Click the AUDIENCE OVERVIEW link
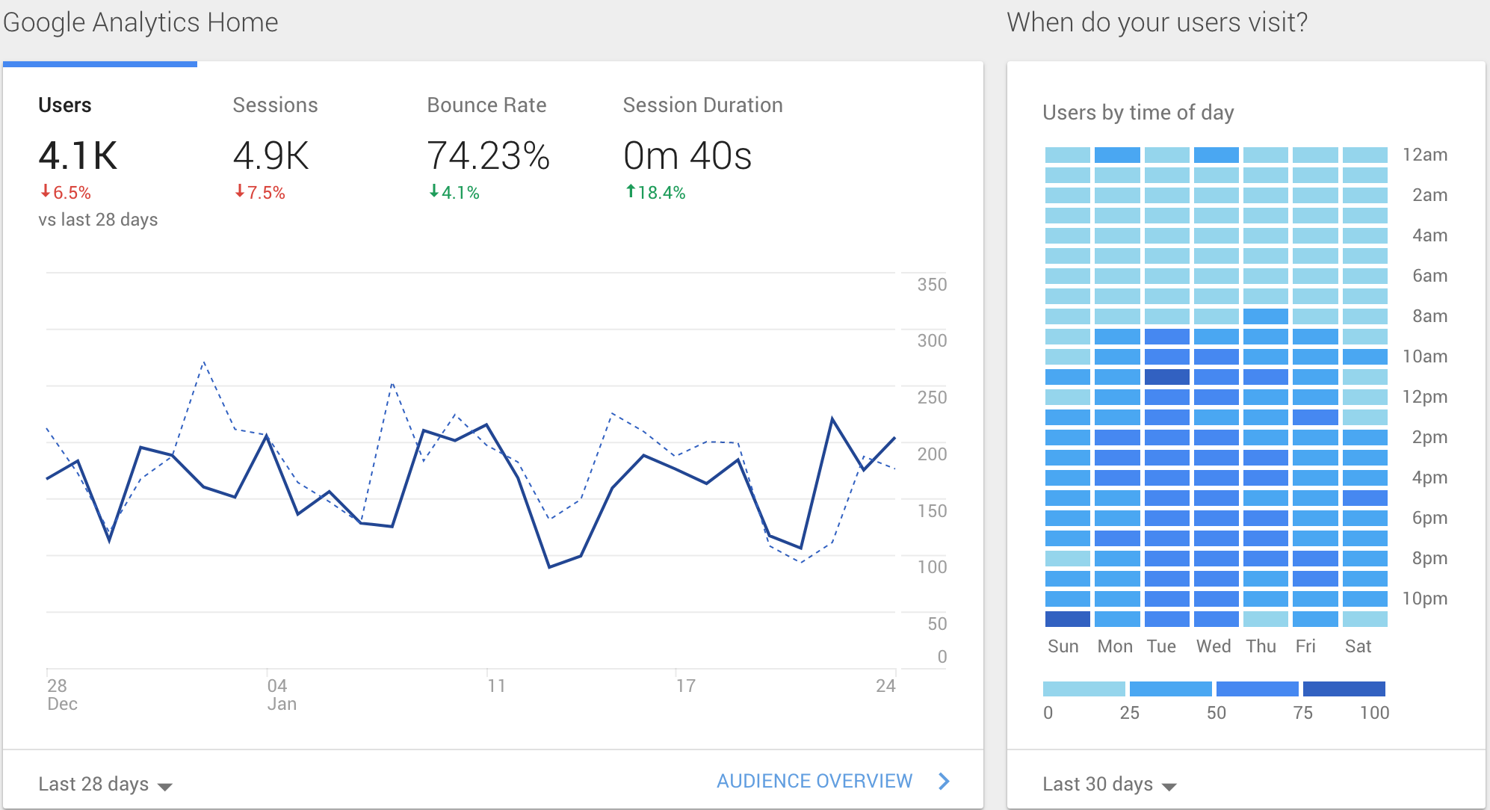Viewport: 1490px width, 810px height. coord(814,781)
